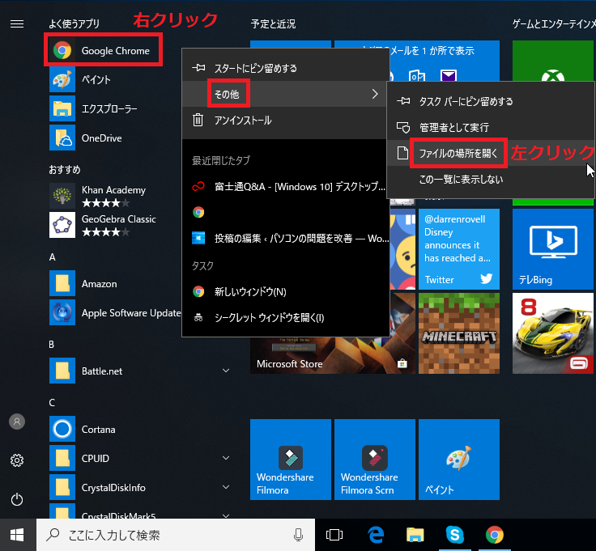Viewport: 596px width, 551px height.
Task: Click in the ここに入力して検索 search box
Action: click(176, 535)
